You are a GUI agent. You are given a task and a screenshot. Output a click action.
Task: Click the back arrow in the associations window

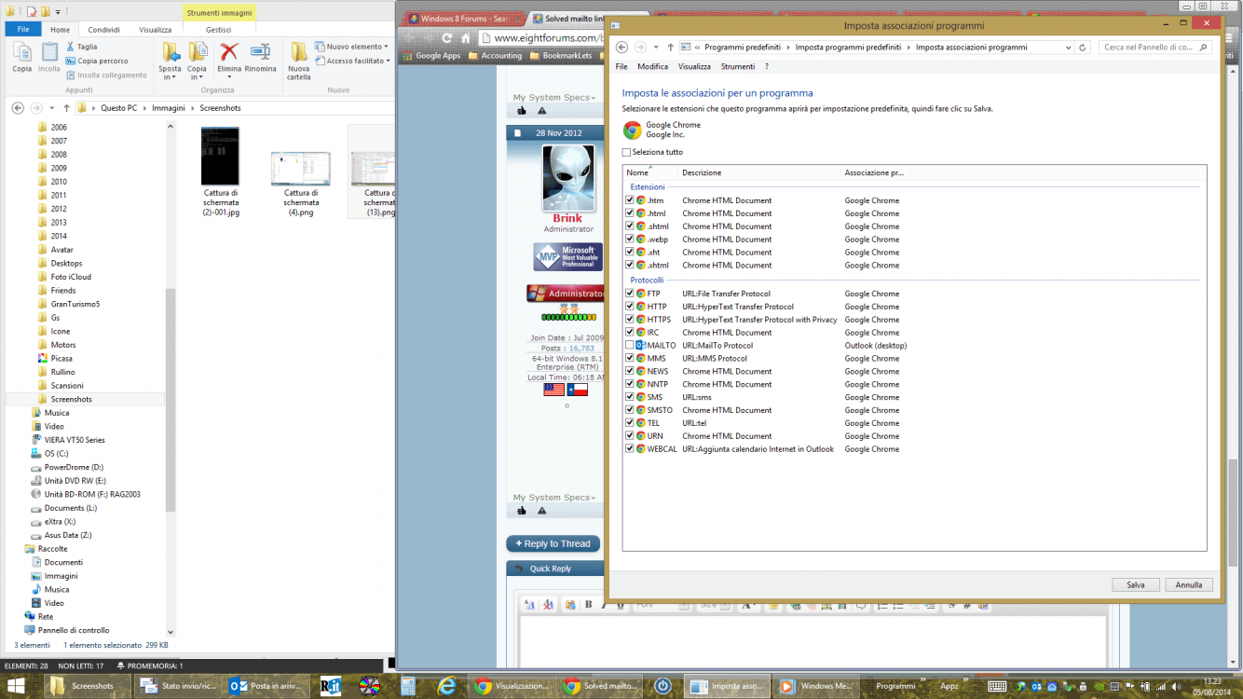coord(621,48)
